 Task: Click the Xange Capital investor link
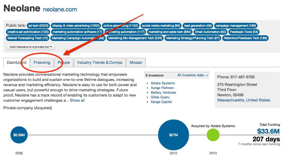pos(161,102)
